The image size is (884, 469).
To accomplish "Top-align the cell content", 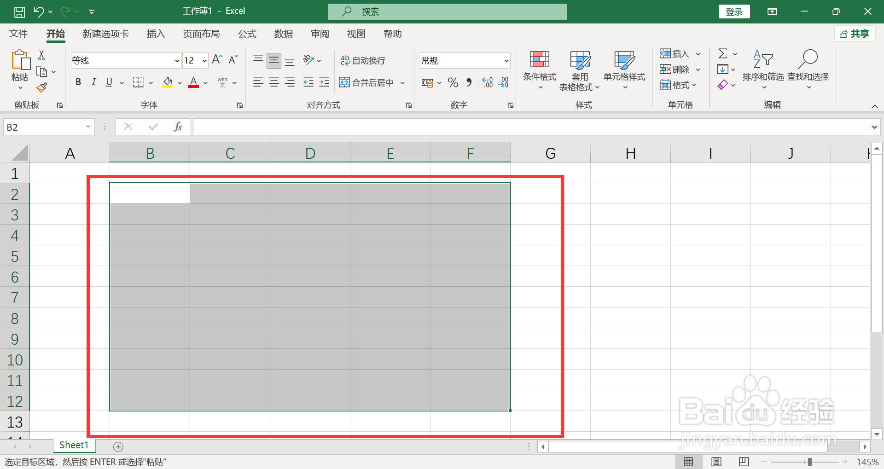I will point(258,60).
